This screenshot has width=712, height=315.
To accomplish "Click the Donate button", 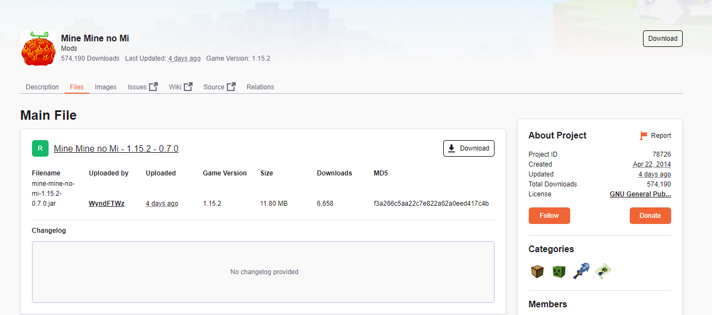I will 650,216.
